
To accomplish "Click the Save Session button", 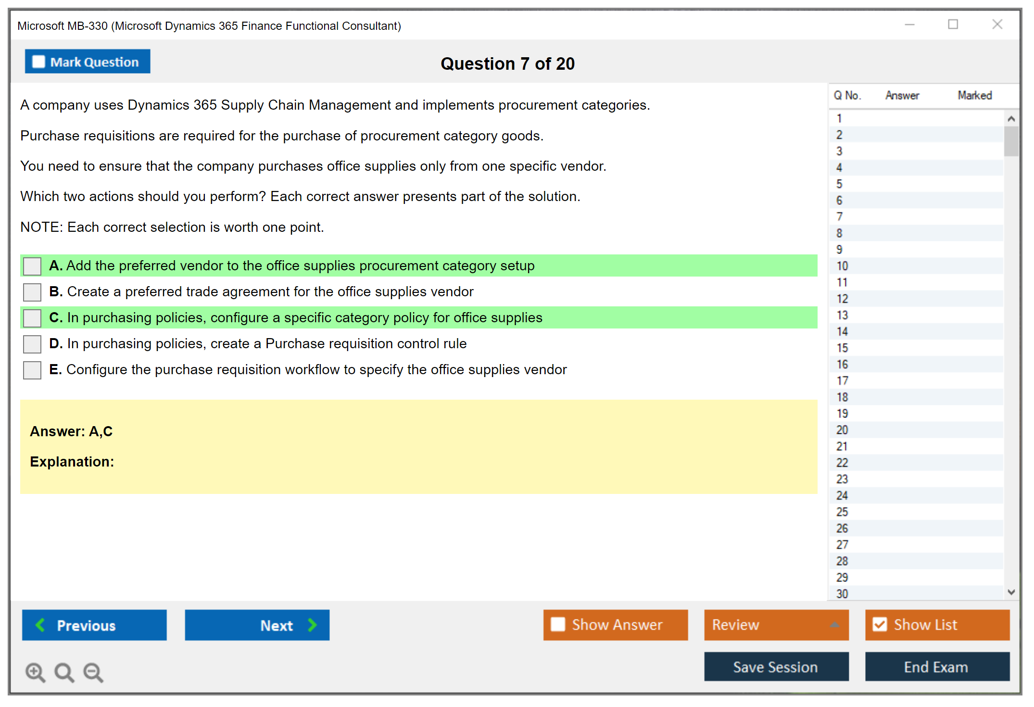I will coord(776,667).
